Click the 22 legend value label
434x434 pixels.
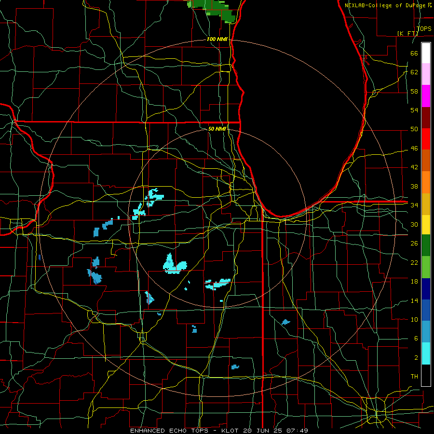pos(414,262)
